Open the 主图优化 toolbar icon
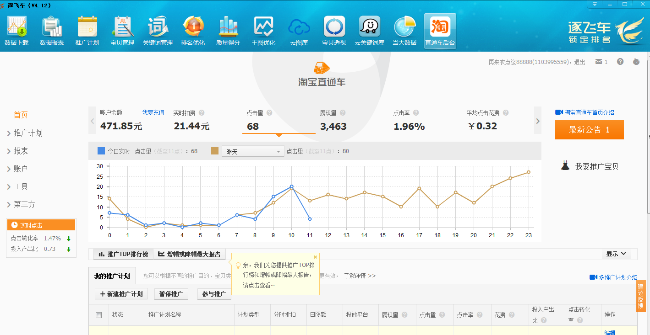 (263, 31)
